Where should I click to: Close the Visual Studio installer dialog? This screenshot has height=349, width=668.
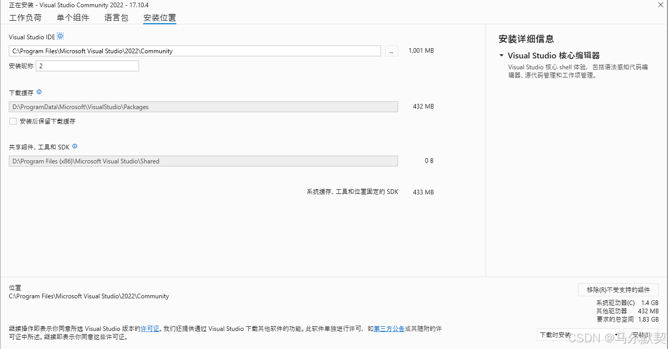pyautogui.click(x=660, y=5)
